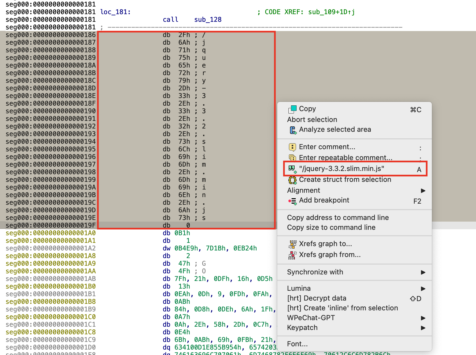
Task: Click the Enter repeatable comment icon
Action: pos(292,158)
